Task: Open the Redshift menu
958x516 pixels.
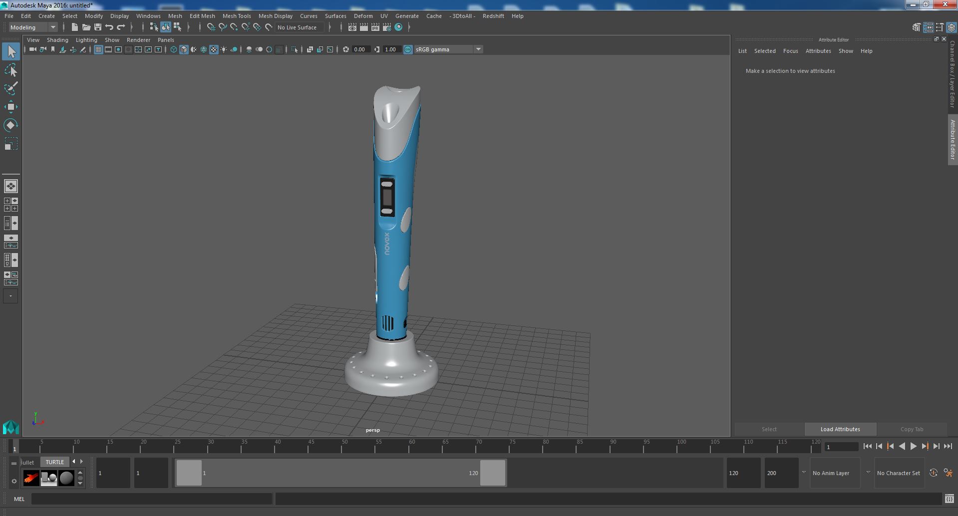Action: coord(493,16)
